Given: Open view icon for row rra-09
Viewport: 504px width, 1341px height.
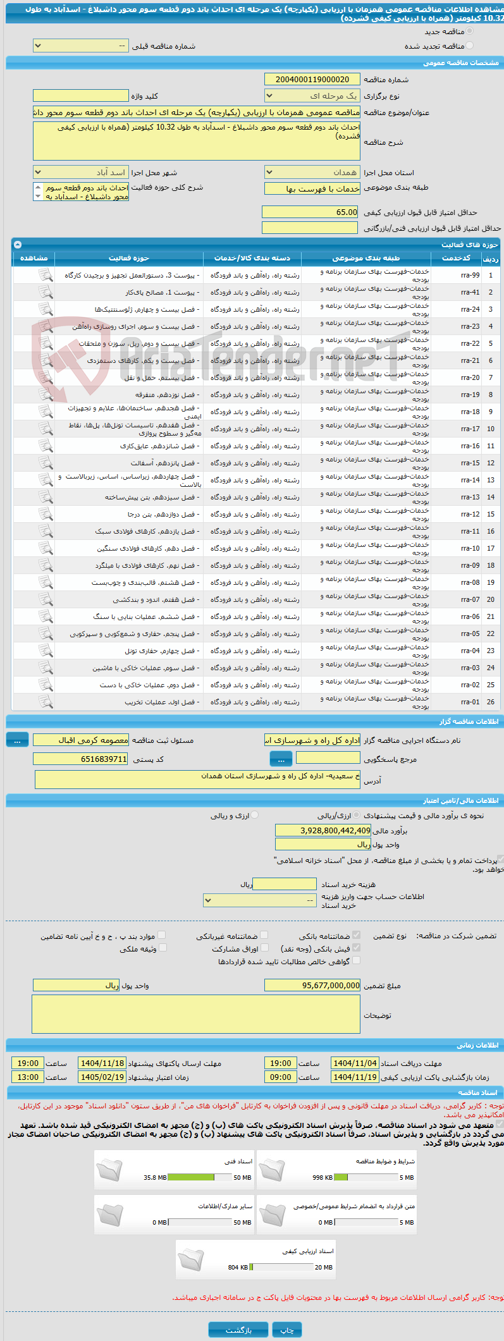Looking at the screenshot, I should 46,565.
